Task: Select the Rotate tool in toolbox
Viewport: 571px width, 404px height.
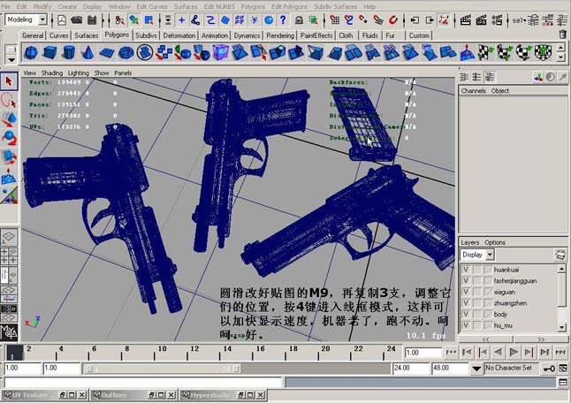Action: coord(9,138)
